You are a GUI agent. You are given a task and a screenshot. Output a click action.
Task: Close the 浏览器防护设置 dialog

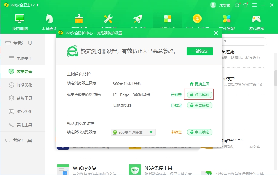pos(216,33)
